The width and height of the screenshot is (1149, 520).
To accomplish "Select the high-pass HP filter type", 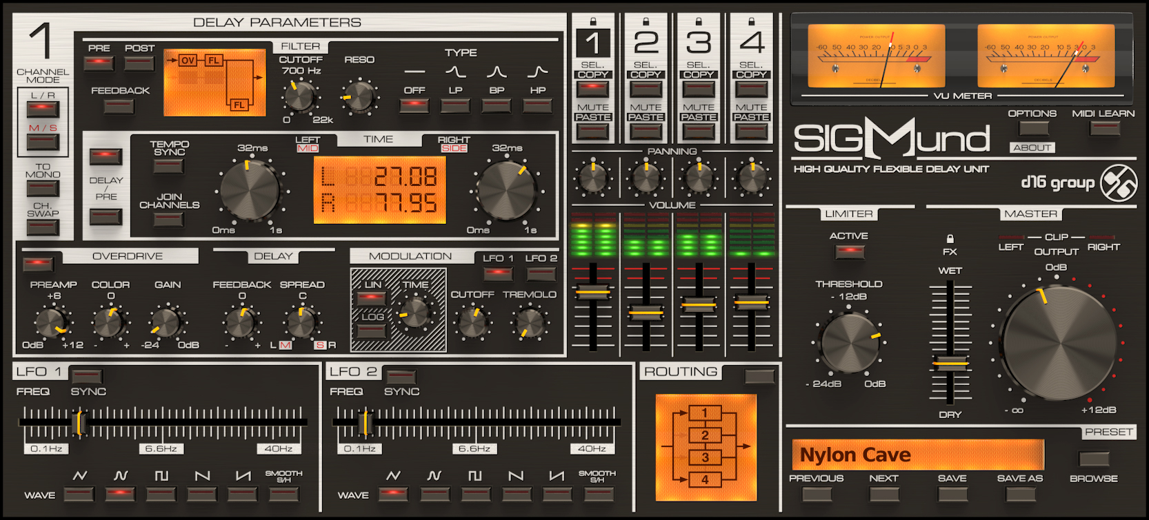I will [x=537, y=105].
